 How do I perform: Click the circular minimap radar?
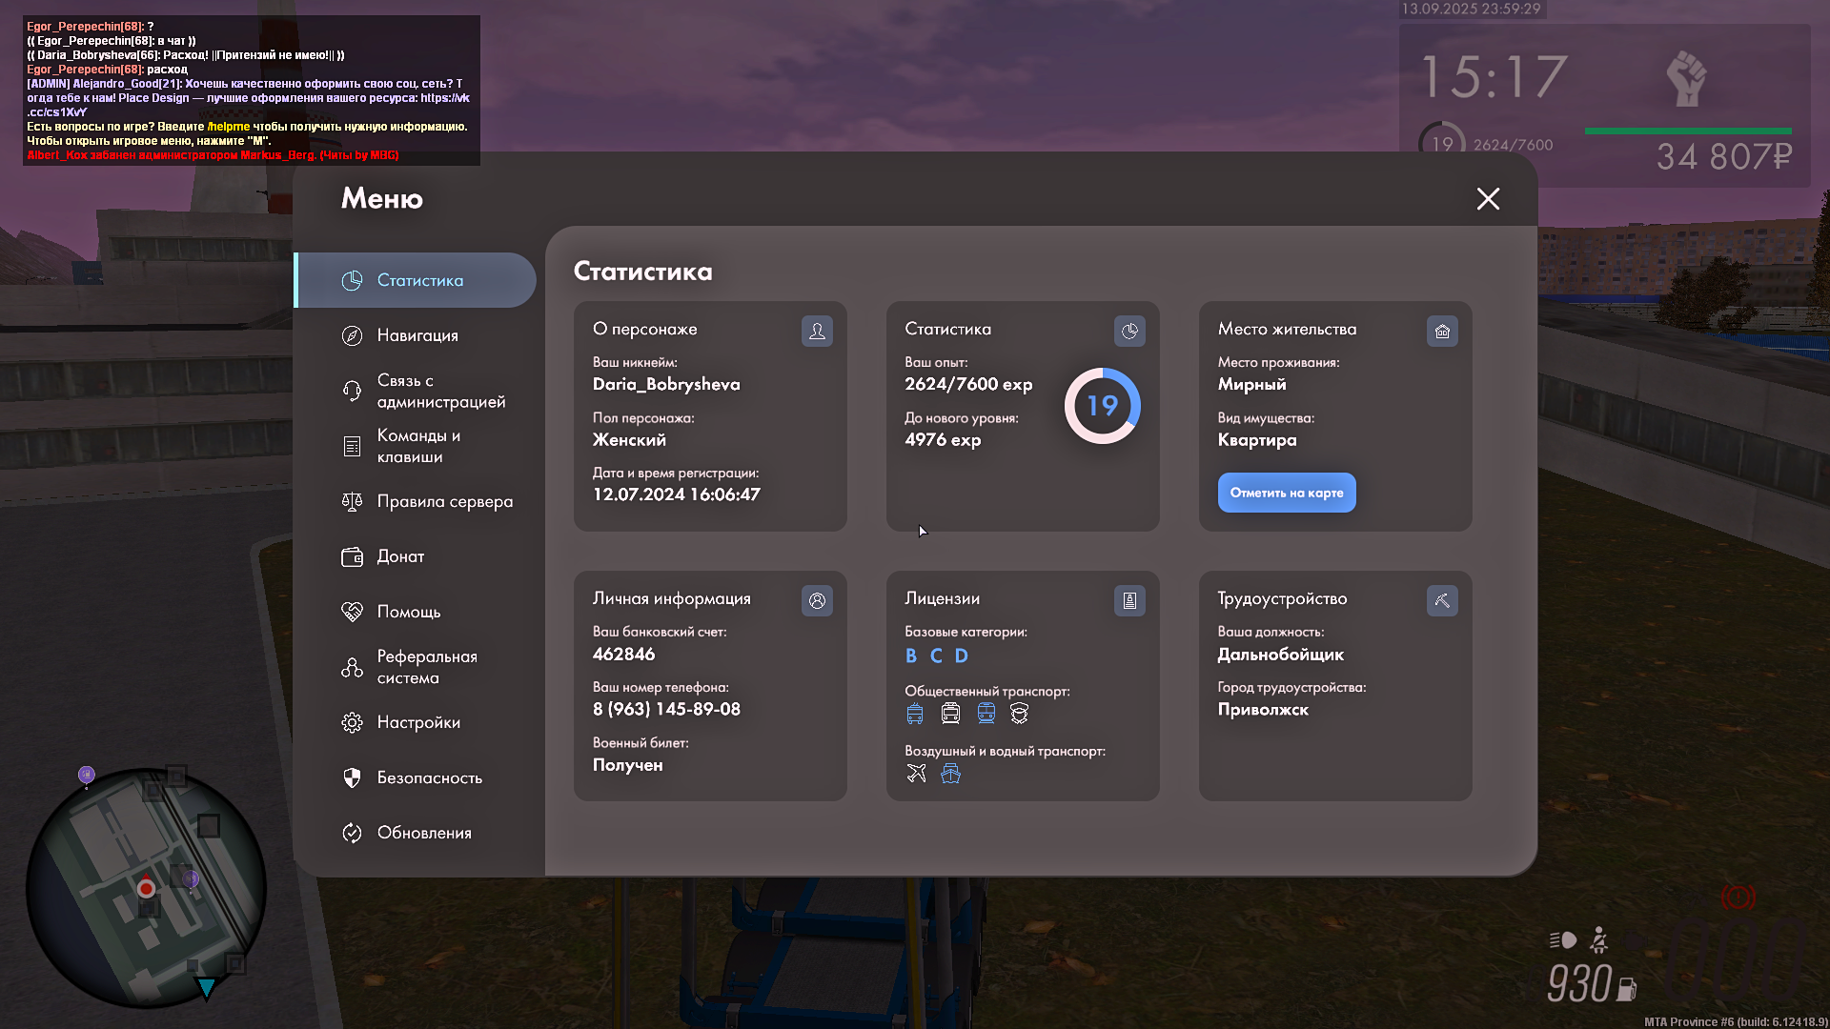click(146, 888)
